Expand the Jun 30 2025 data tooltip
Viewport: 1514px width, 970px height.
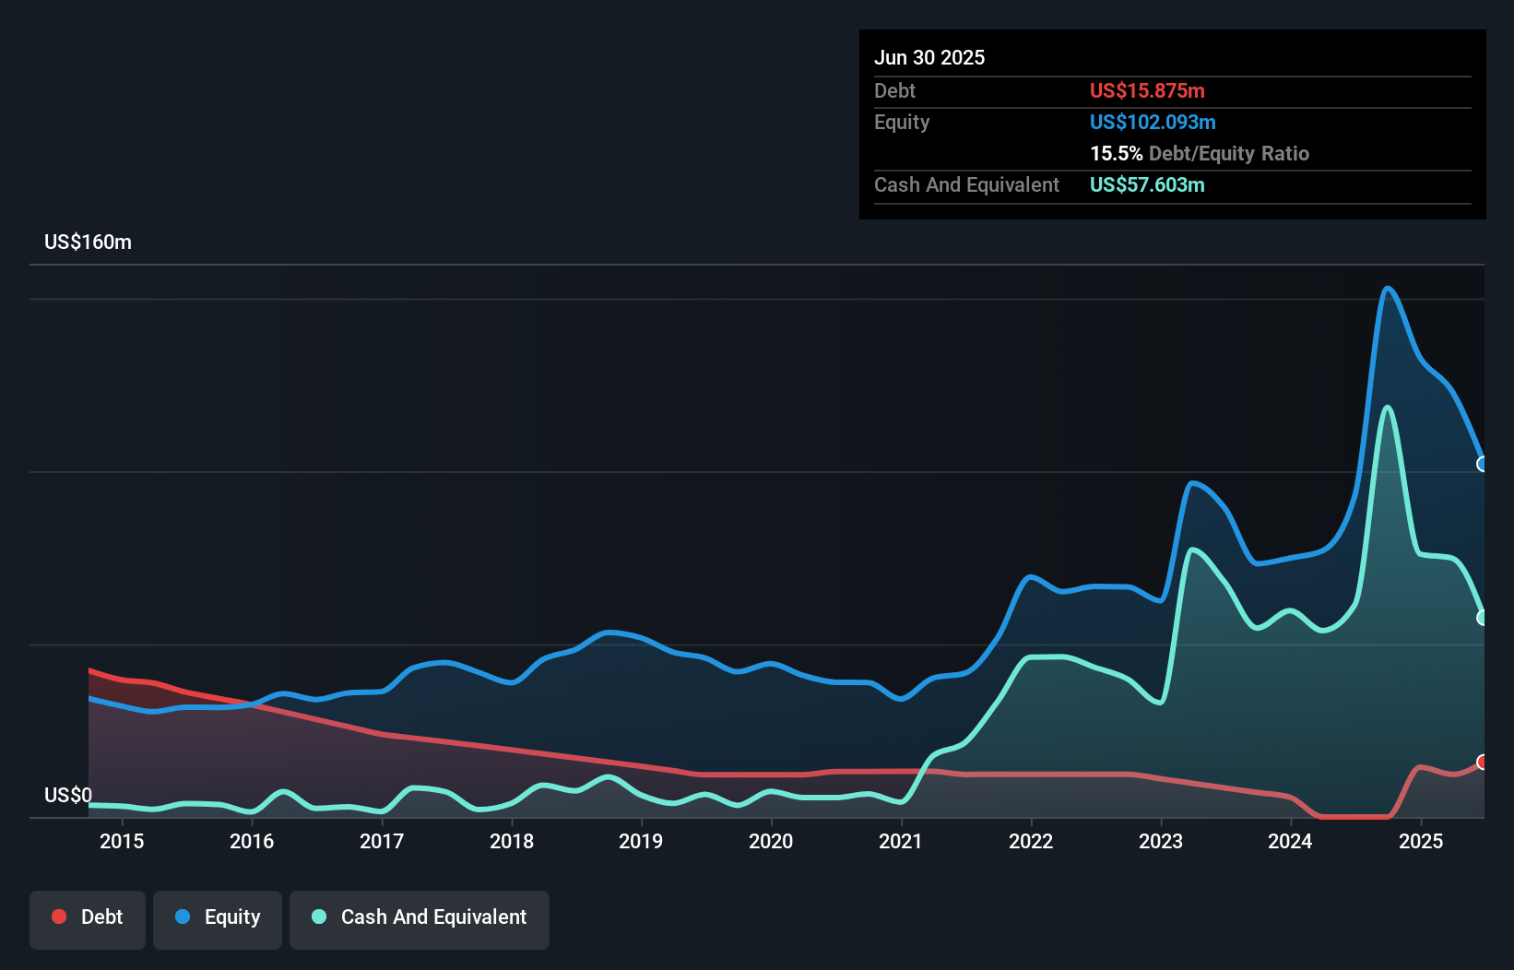point(930,57)
